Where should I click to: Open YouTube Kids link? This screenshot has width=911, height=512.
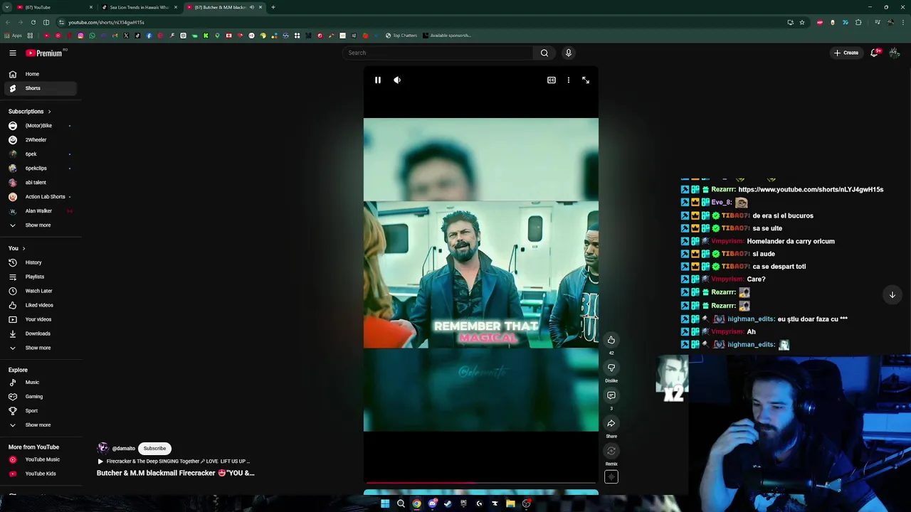tap(41, 474)
